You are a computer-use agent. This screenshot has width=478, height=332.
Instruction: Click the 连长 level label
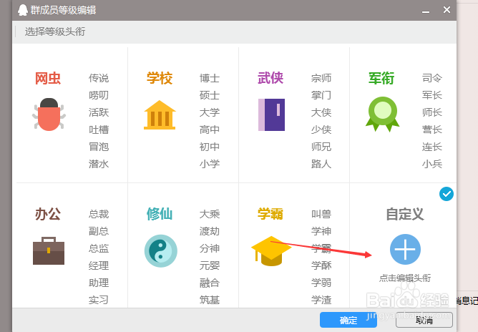click(432, 147)
